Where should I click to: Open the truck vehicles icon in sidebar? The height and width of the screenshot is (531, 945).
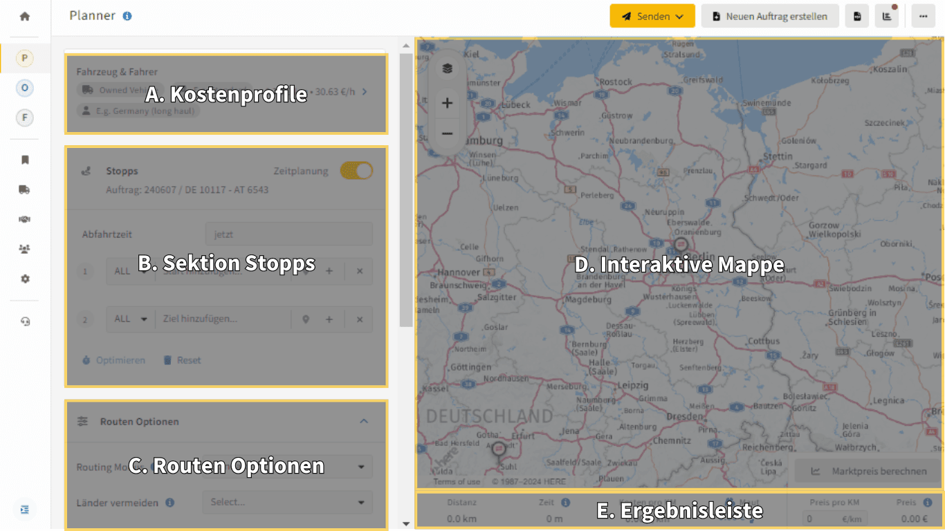point(25,189)
